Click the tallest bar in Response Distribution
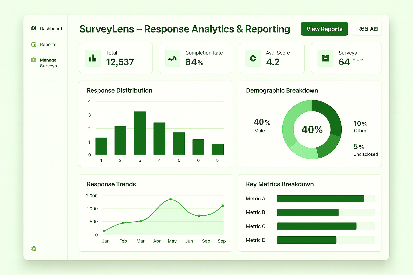Screen dimensions: 413x275 coord(140,133)
